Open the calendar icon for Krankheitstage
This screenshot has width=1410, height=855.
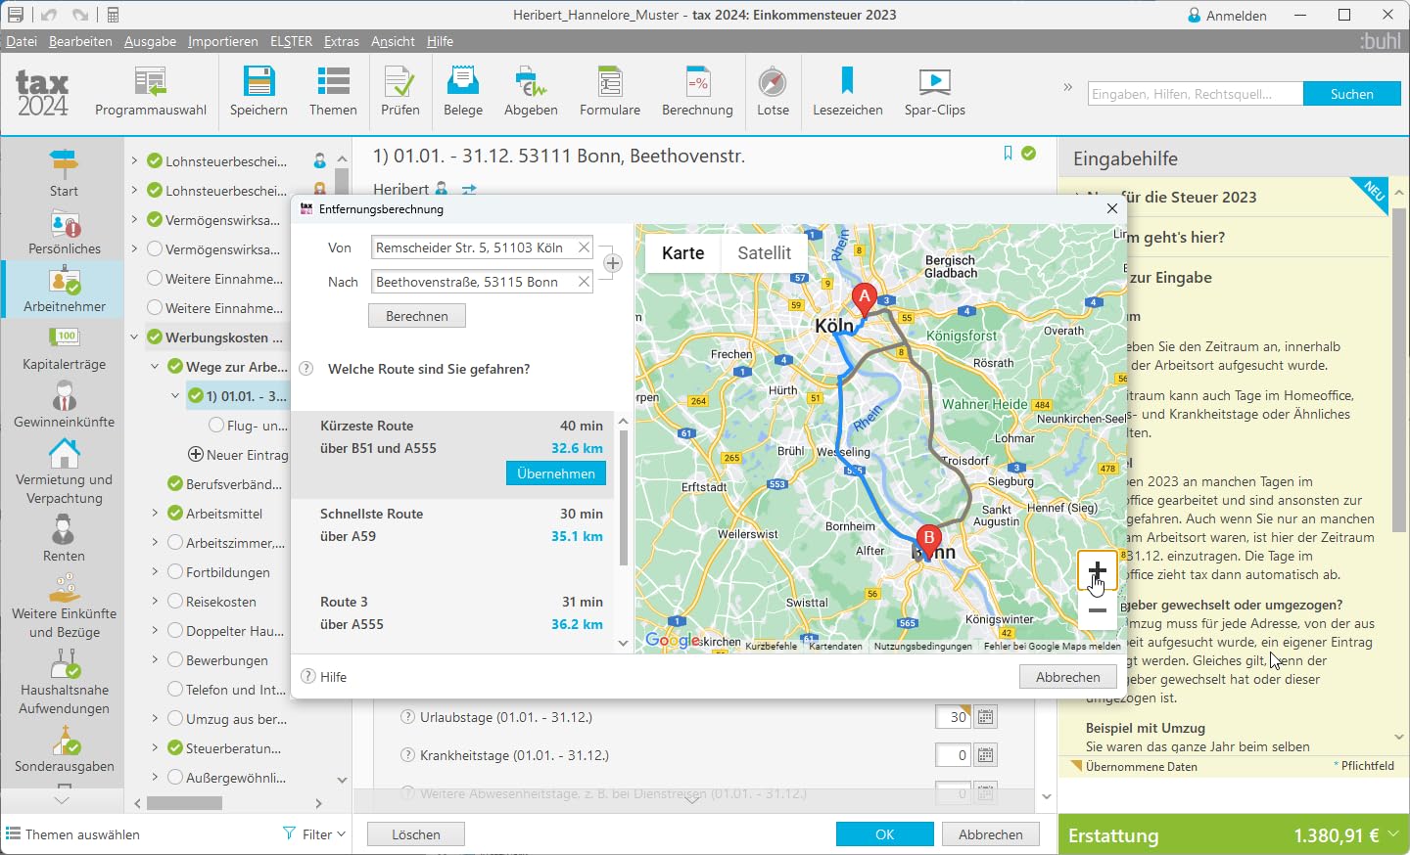click(986, 755)
